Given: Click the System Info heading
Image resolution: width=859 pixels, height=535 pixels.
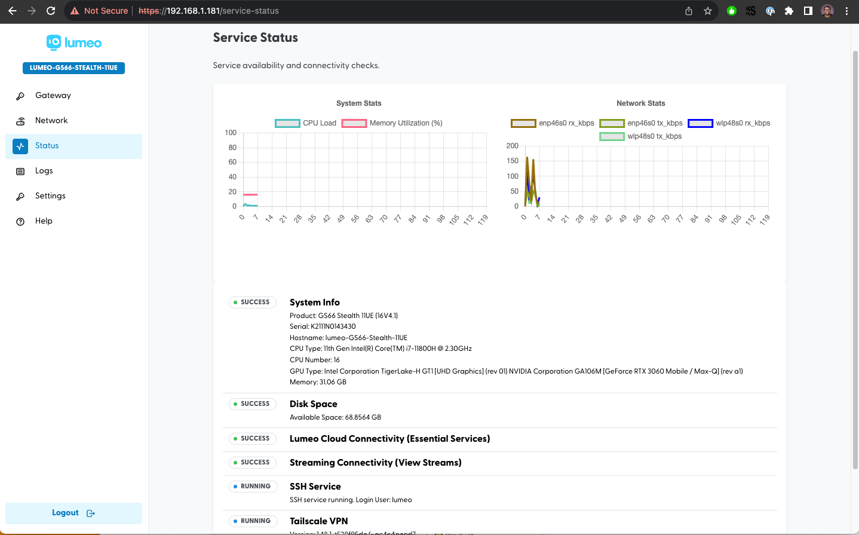Looking at the screenshot, I should [315, 302].
